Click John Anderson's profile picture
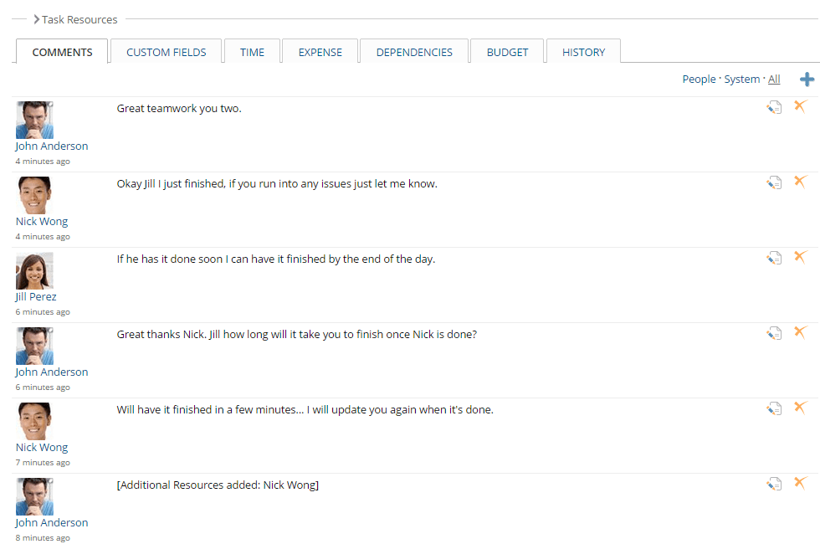 [34, 119]
